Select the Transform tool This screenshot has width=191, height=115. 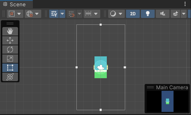pos(10,77)
